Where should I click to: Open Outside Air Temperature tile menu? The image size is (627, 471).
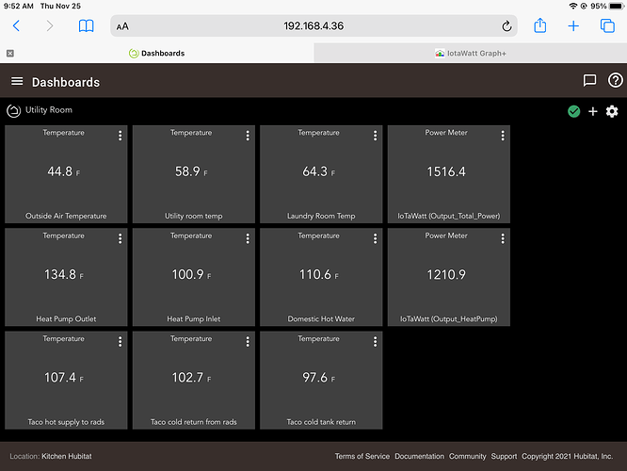(120, 136)
